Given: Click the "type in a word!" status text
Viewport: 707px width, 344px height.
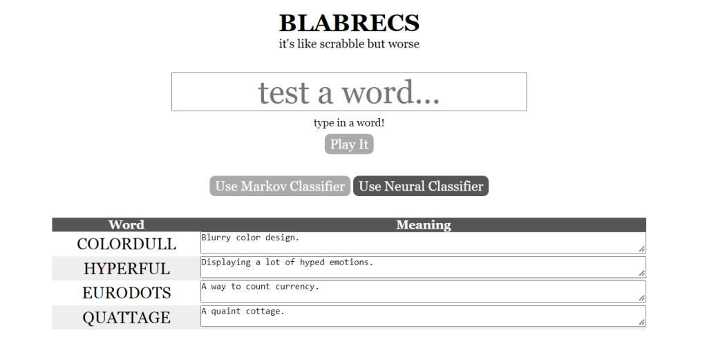Looking at the screenshot, I should [349, 124].
